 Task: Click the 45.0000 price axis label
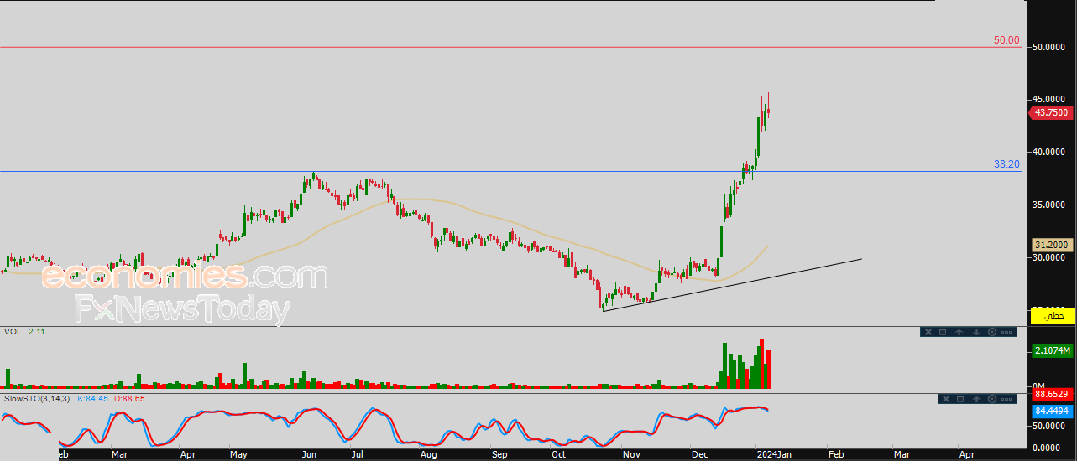click(x=1049, y=99)
